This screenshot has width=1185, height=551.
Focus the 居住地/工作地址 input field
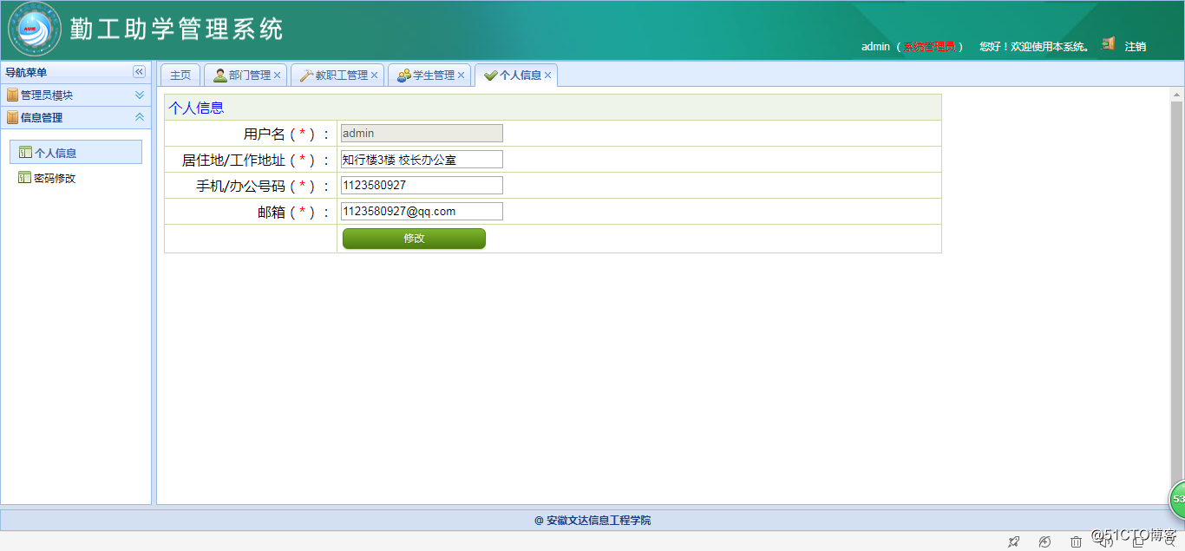pos(422,160)
